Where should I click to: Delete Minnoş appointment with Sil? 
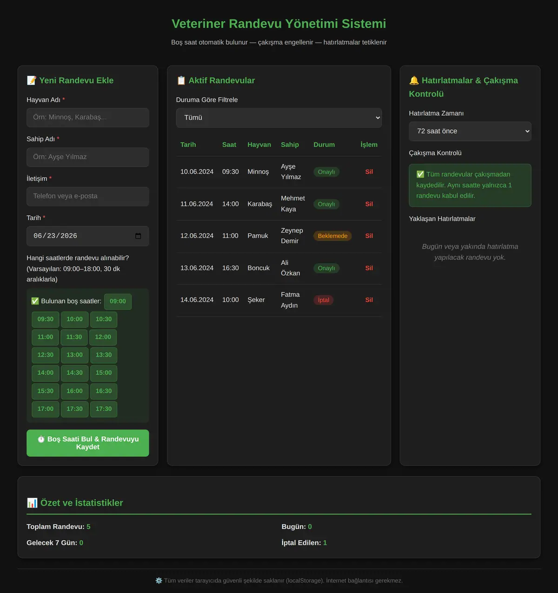pyautogui.click(x=369, y=172)
